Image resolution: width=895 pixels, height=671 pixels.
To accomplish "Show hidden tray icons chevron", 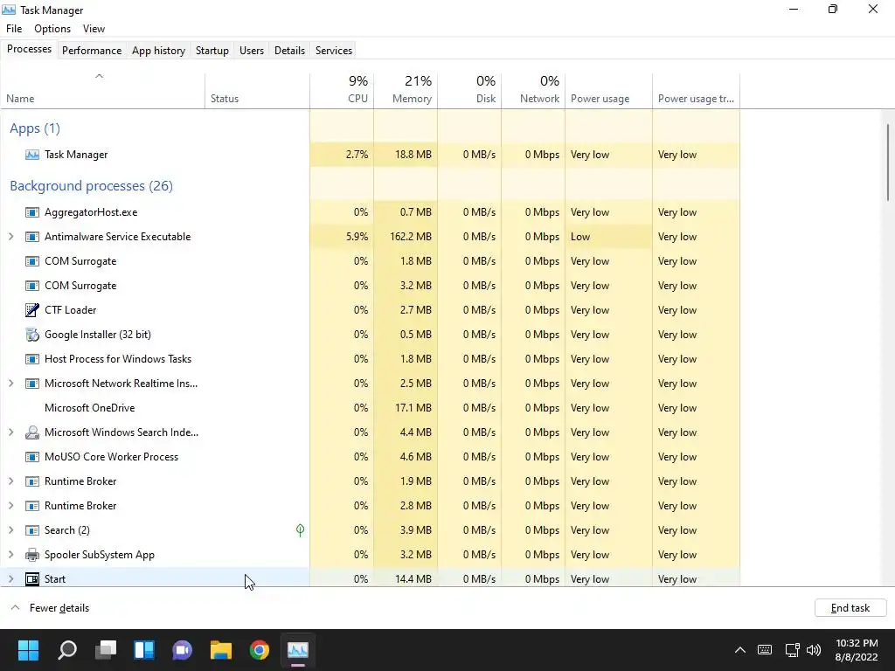I will click(x=739, y=650).
